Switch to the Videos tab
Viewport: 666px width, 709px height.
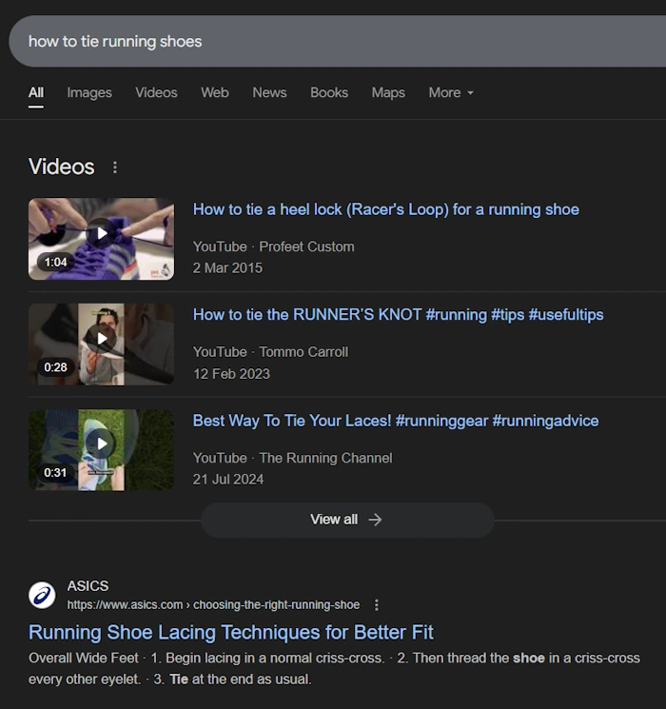[156, 92]
